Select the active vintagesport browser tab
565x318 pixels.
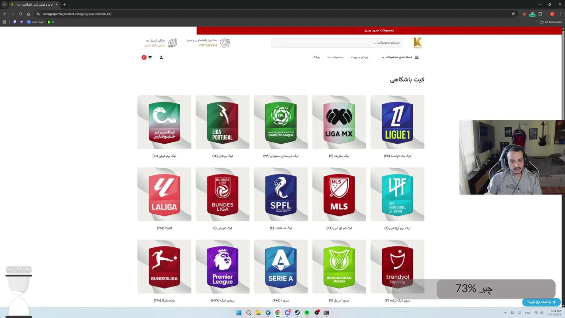tap(34, 4)
